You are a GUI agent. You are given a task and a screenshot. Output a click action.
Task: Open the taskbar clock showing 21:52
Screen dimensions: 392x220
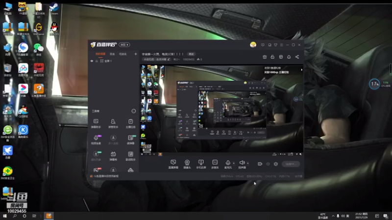(x=361, y=216)
